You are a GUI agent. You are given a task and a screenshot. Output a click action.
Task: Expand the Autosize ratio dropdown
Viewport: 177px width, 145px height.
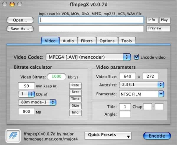point(141,85)
